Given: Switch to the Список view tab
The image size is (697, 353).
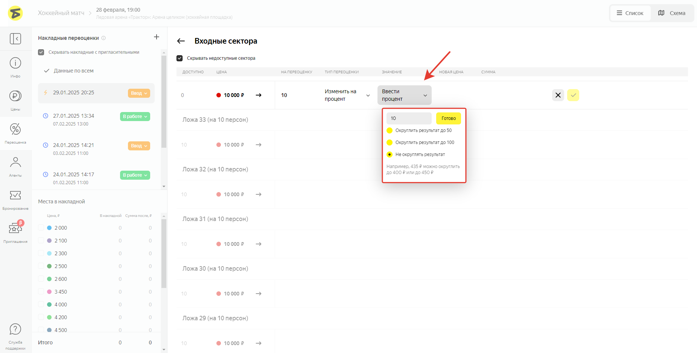Looking at the screenshot, I should (x=630, y=13).
